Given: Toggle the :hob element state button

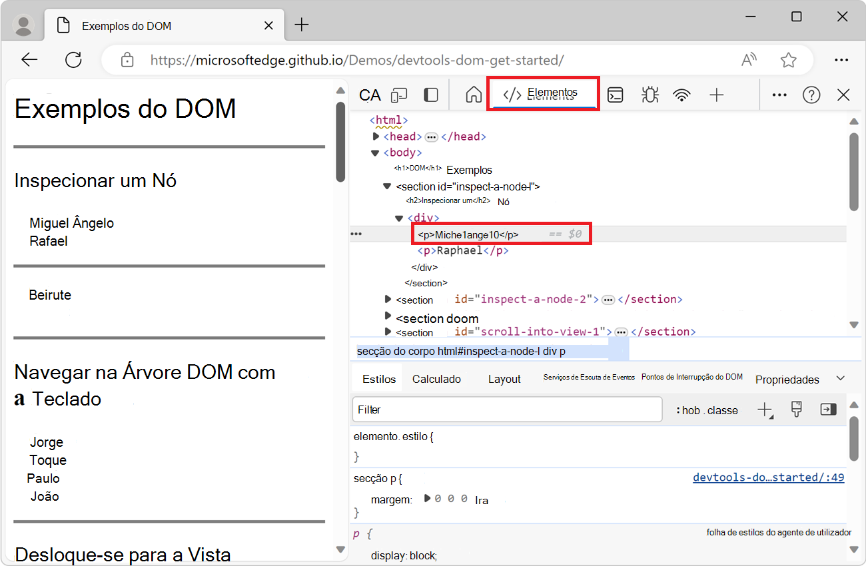Looking at the screenshot, I should [689, 410].
